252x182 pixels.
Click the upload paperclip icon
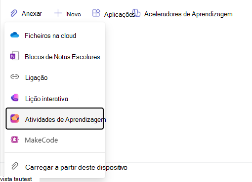(x=15, y=166)
